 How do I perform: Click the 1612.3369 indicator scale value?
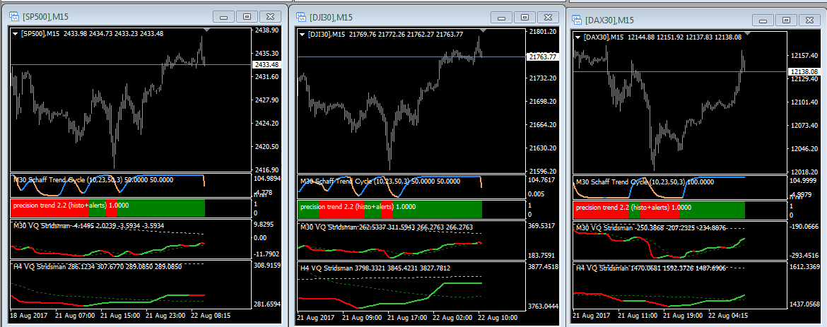click(x=806, y=268)
